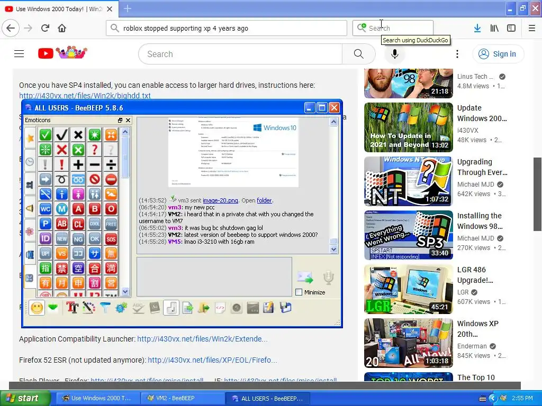Viewport: 542px width, 406px height.
Task: Open the image-20.png link in chat
Action: (220, 200)
